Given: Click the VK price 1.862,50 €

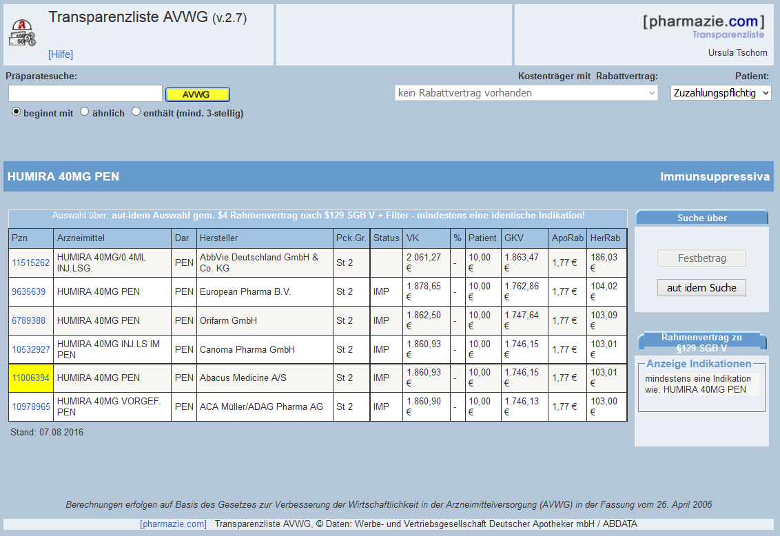Looking at the screenshot, I should pos(427,320).
